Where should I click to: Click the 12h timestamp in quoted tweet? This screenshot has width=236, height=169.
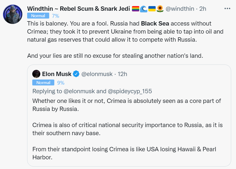tap(122, 74)
